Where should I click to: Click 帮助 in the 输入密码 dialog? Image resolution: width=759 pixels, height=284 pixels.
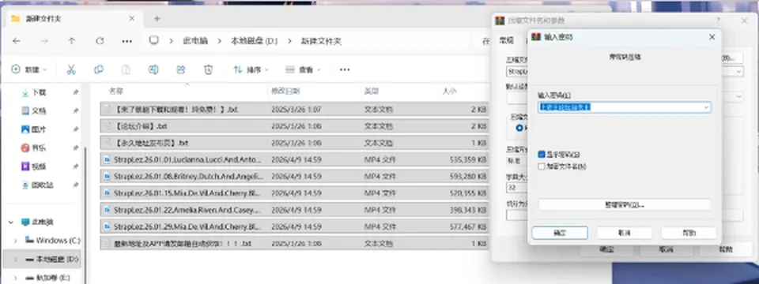pos(689,232)
